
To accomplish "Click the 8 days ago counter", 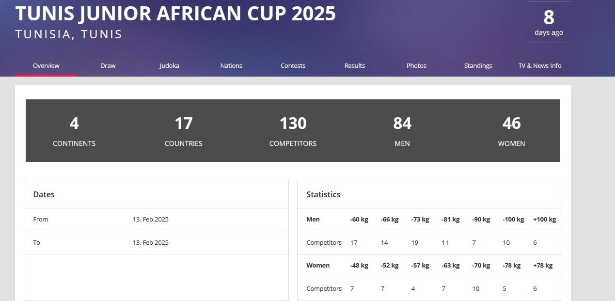I will 549,23.
